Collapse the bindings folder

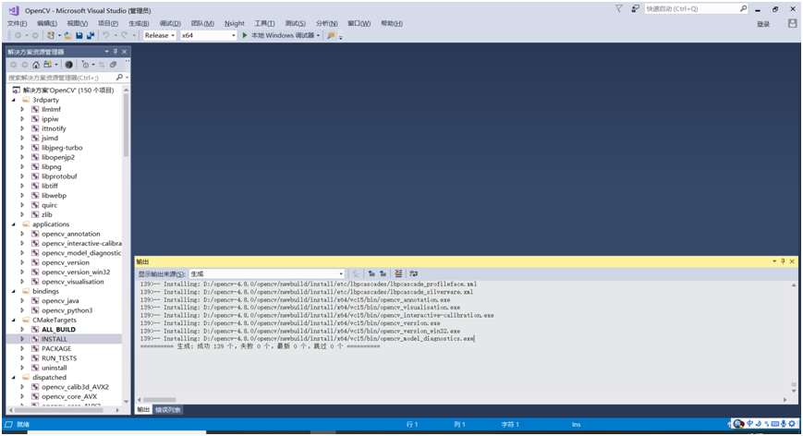(14, 291)
